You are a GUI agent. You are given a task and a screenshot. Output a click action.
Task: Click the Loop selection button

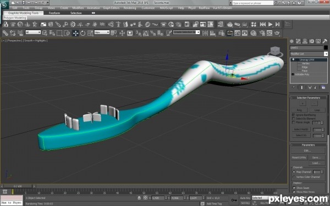(317, 110)
